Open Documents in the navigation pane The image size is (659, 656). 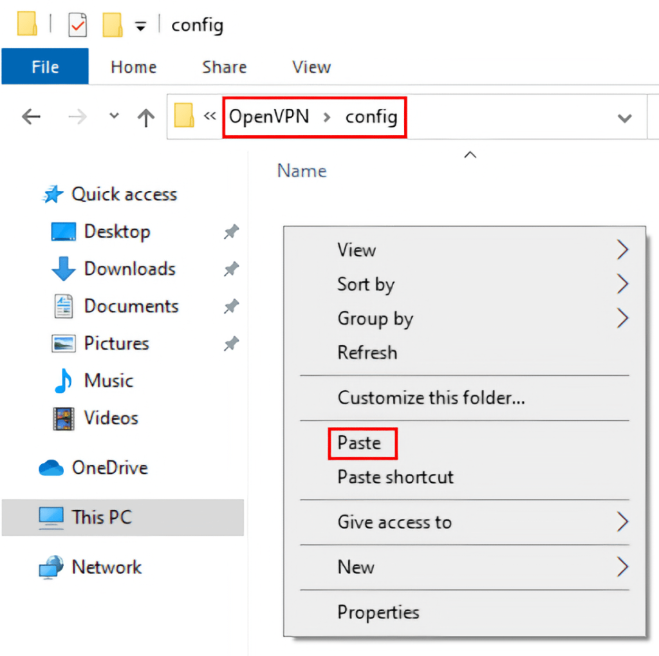pos(131,306)
